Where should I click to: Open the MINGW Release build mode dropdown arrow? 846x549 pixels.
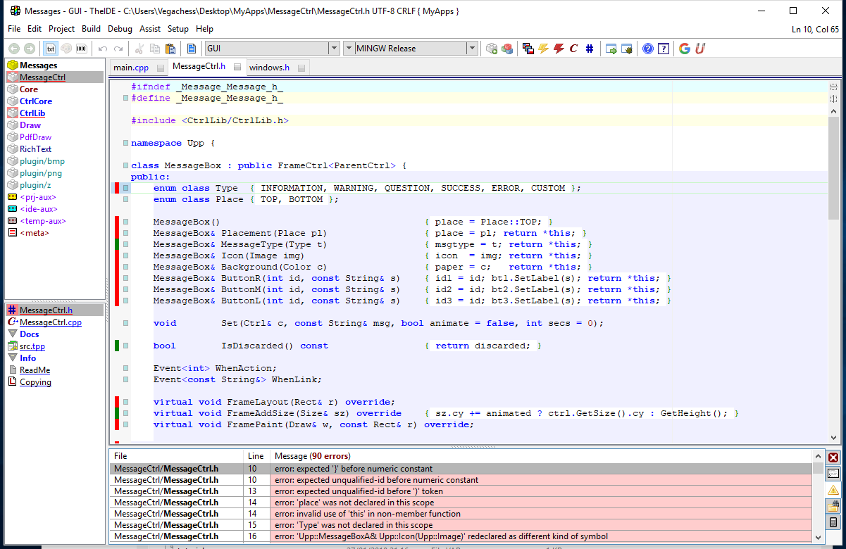[471, 49]
